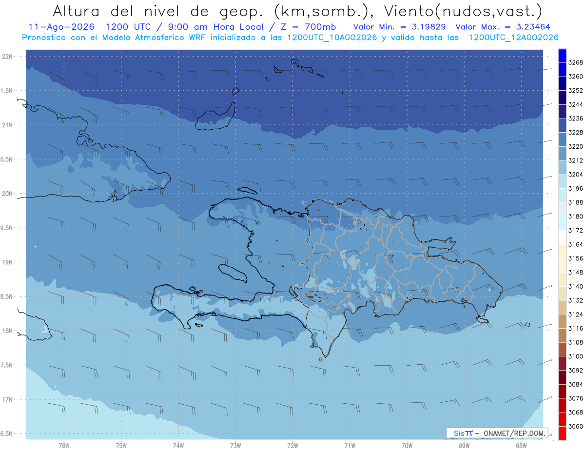Click the colorbar label 3172
585x452 pixels.
576,231
